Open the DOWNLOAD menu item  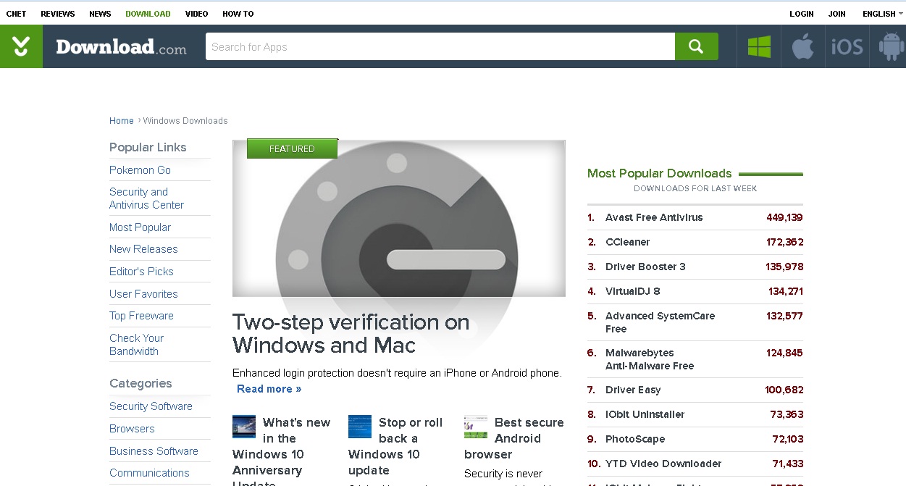(148, 14)
